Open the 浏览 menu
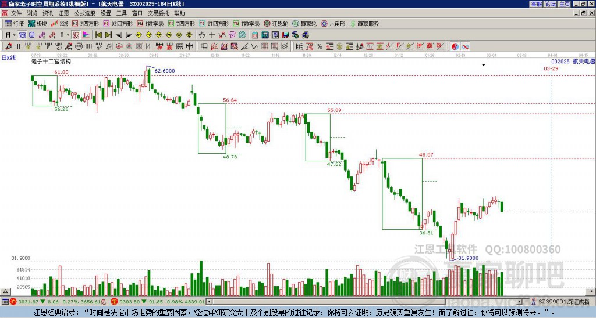The image size is (596, 318). (x=32, y=13)
